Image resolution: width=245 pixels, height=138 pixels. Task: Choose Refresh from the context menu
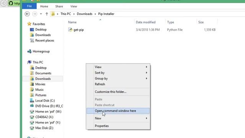[118, 84]
